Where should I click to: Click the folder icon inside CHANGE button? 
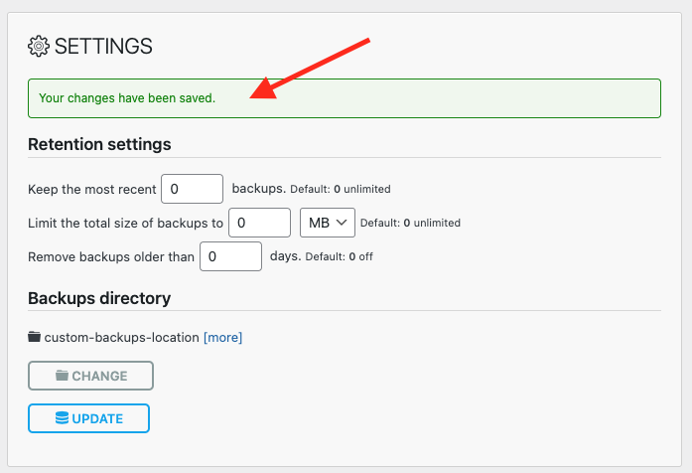(x=62, y=376)
